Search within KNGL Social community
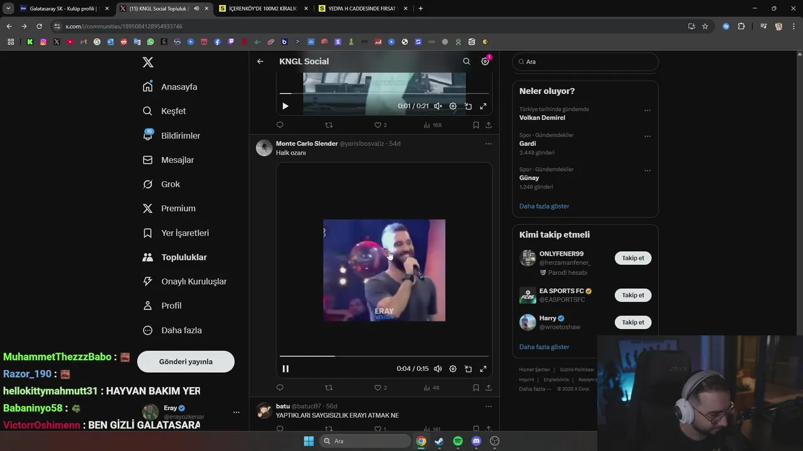The width and height of the screenshot is (803, 451). point(466,61)
